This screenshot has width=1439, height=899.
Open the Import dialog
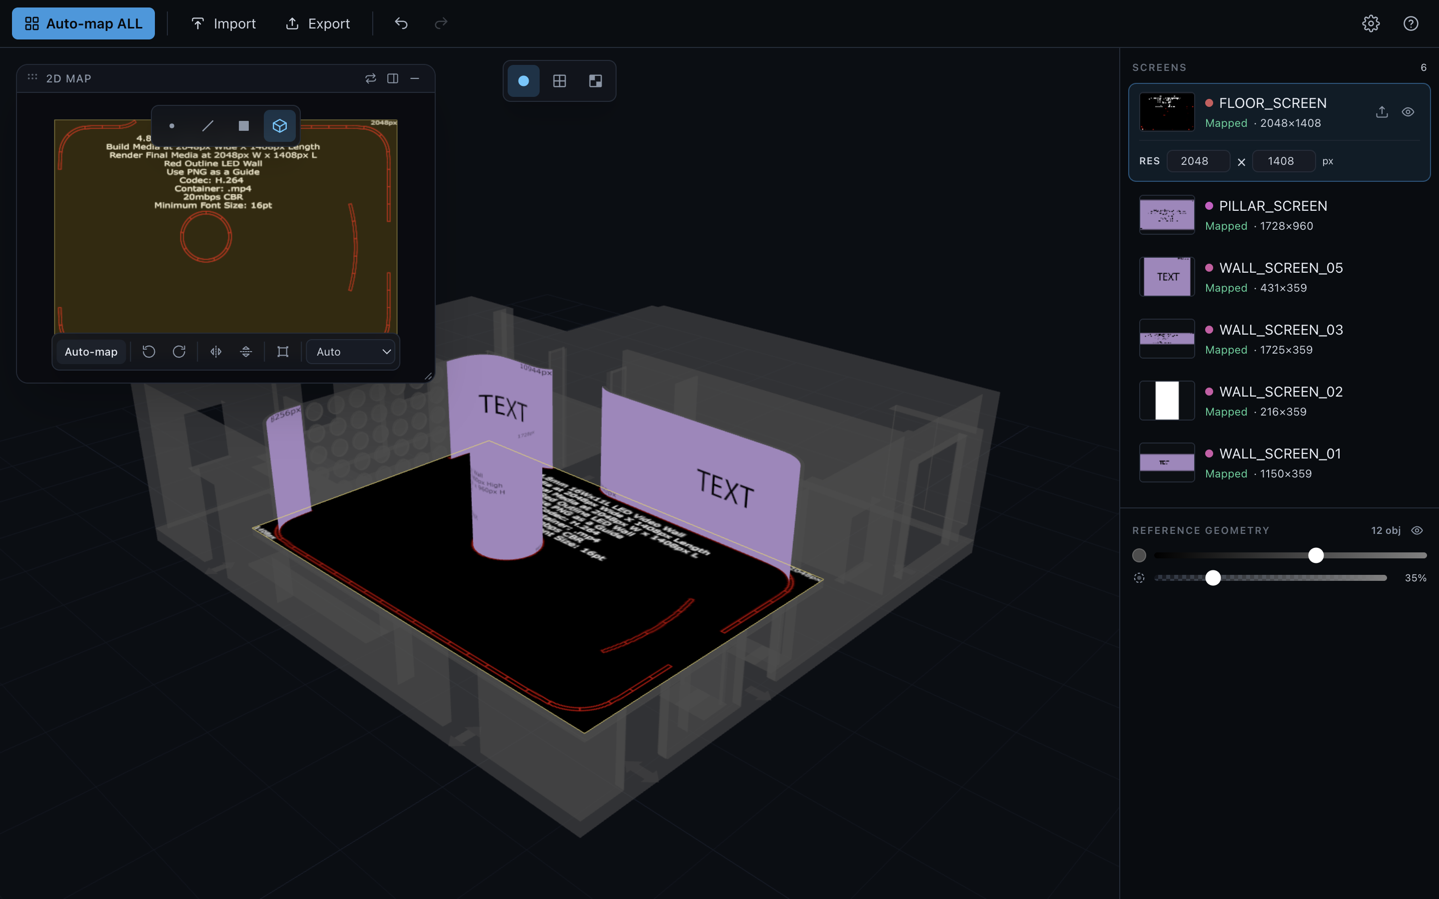[223, 23]
